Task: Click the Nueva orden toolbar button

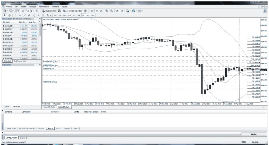Action: point(49,10)
